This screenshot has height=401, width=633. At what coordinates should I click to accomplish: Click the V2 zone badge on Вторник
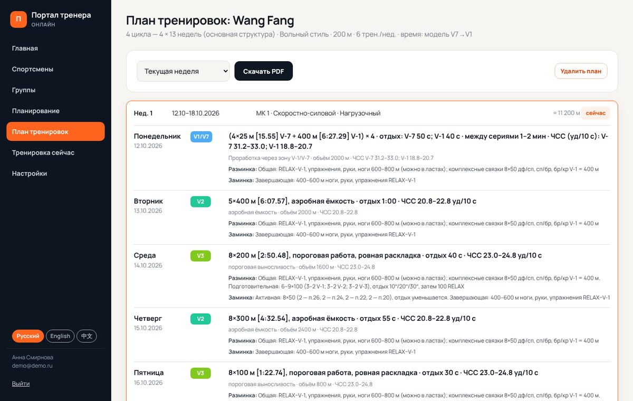200,202
